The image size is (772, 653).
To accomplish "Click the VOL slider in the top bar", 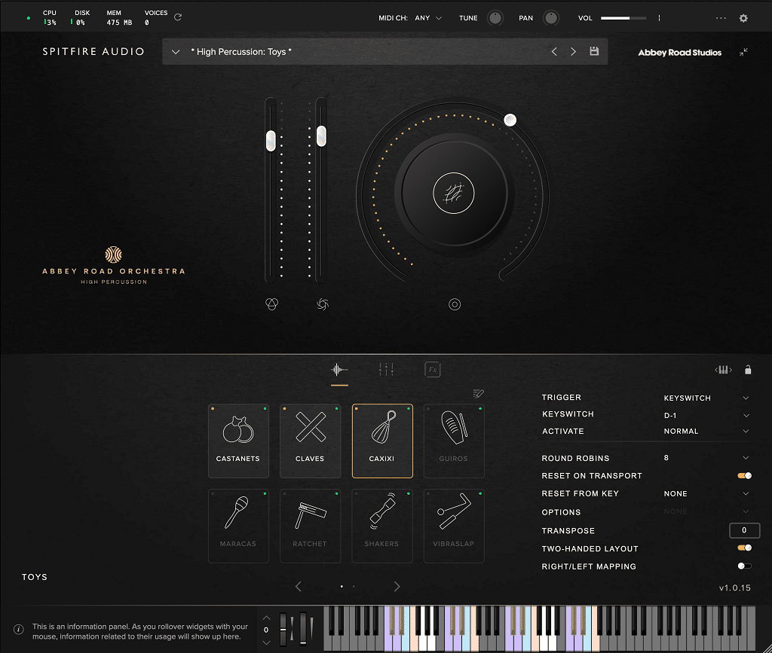I will (x=623, y=18).
